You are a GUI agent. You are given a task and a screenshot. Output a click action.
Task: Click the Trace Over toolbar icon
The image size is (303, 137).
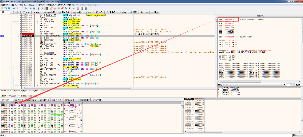34,8
